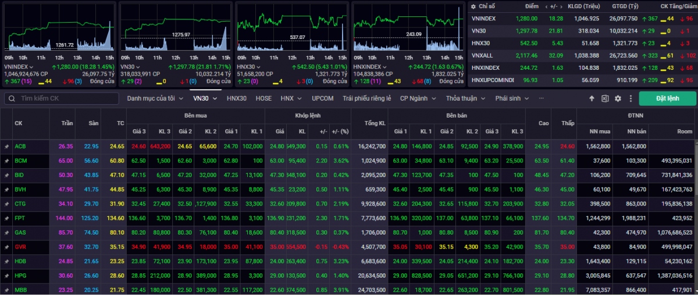Open the VNINDEX intraday chart
Viewport: 698px width, 295px height.
(x=59, y=27)
